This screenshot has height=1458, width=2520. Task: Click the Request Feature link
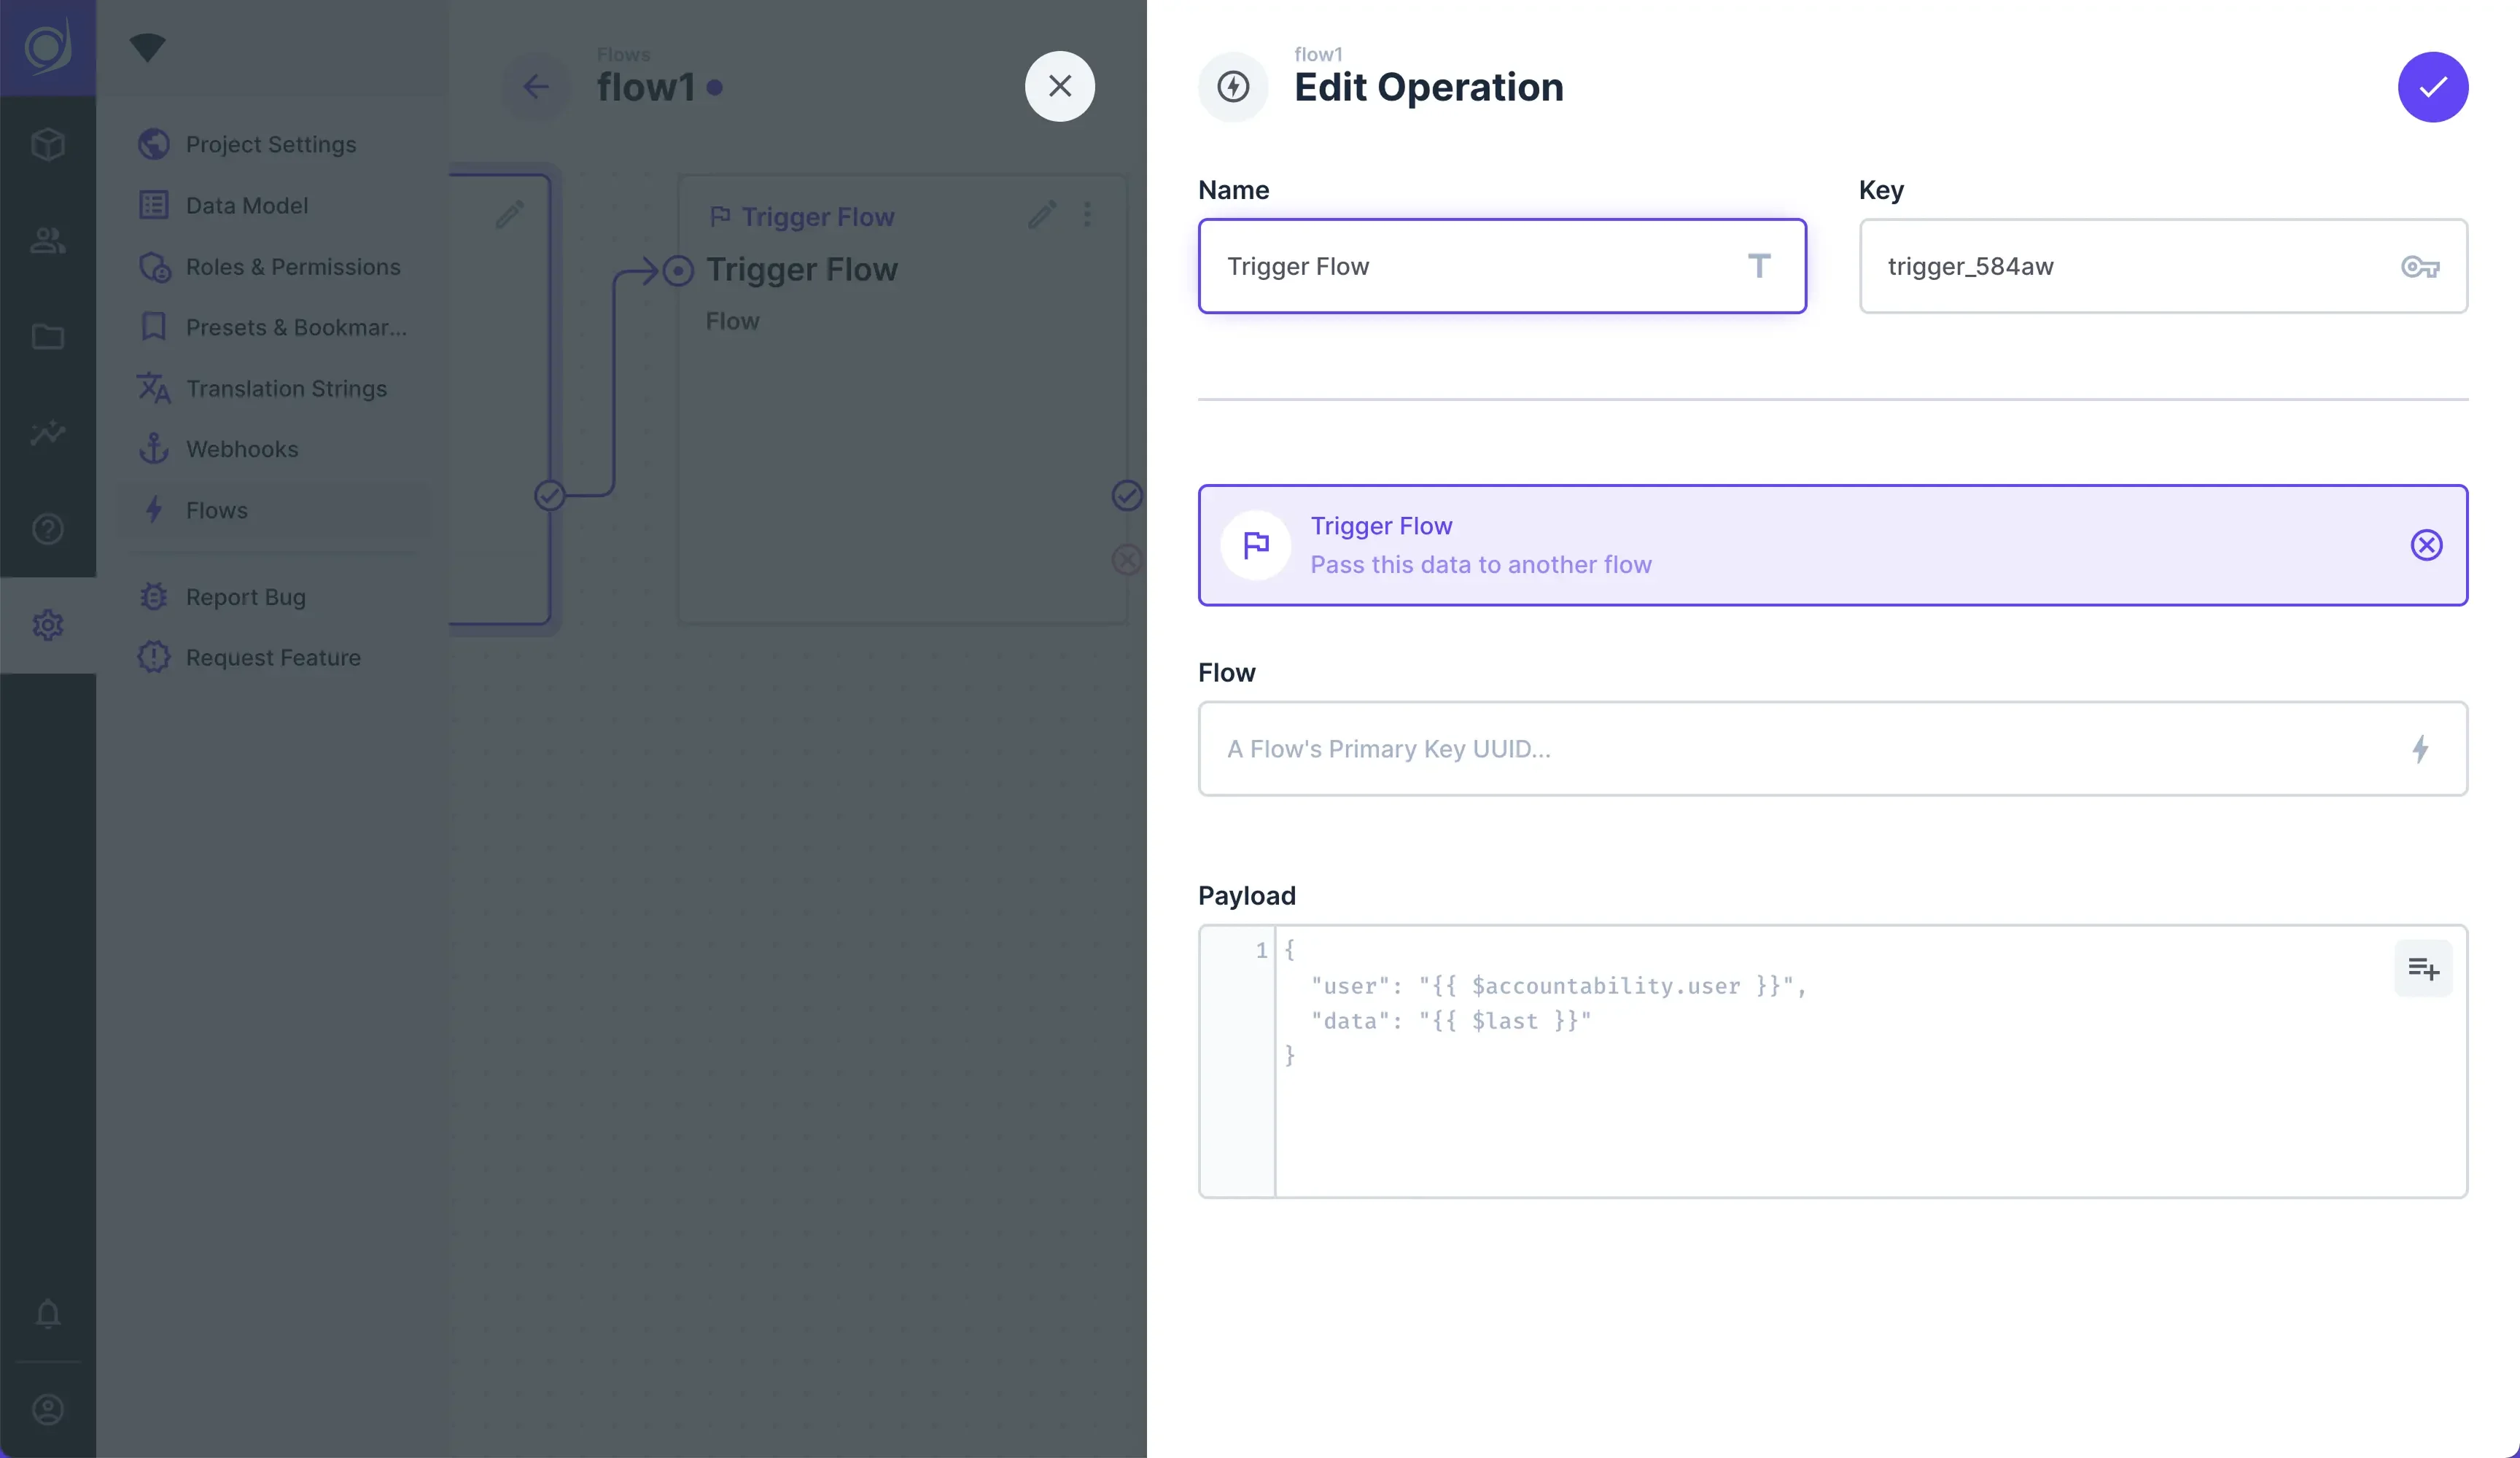coord(272,658)
